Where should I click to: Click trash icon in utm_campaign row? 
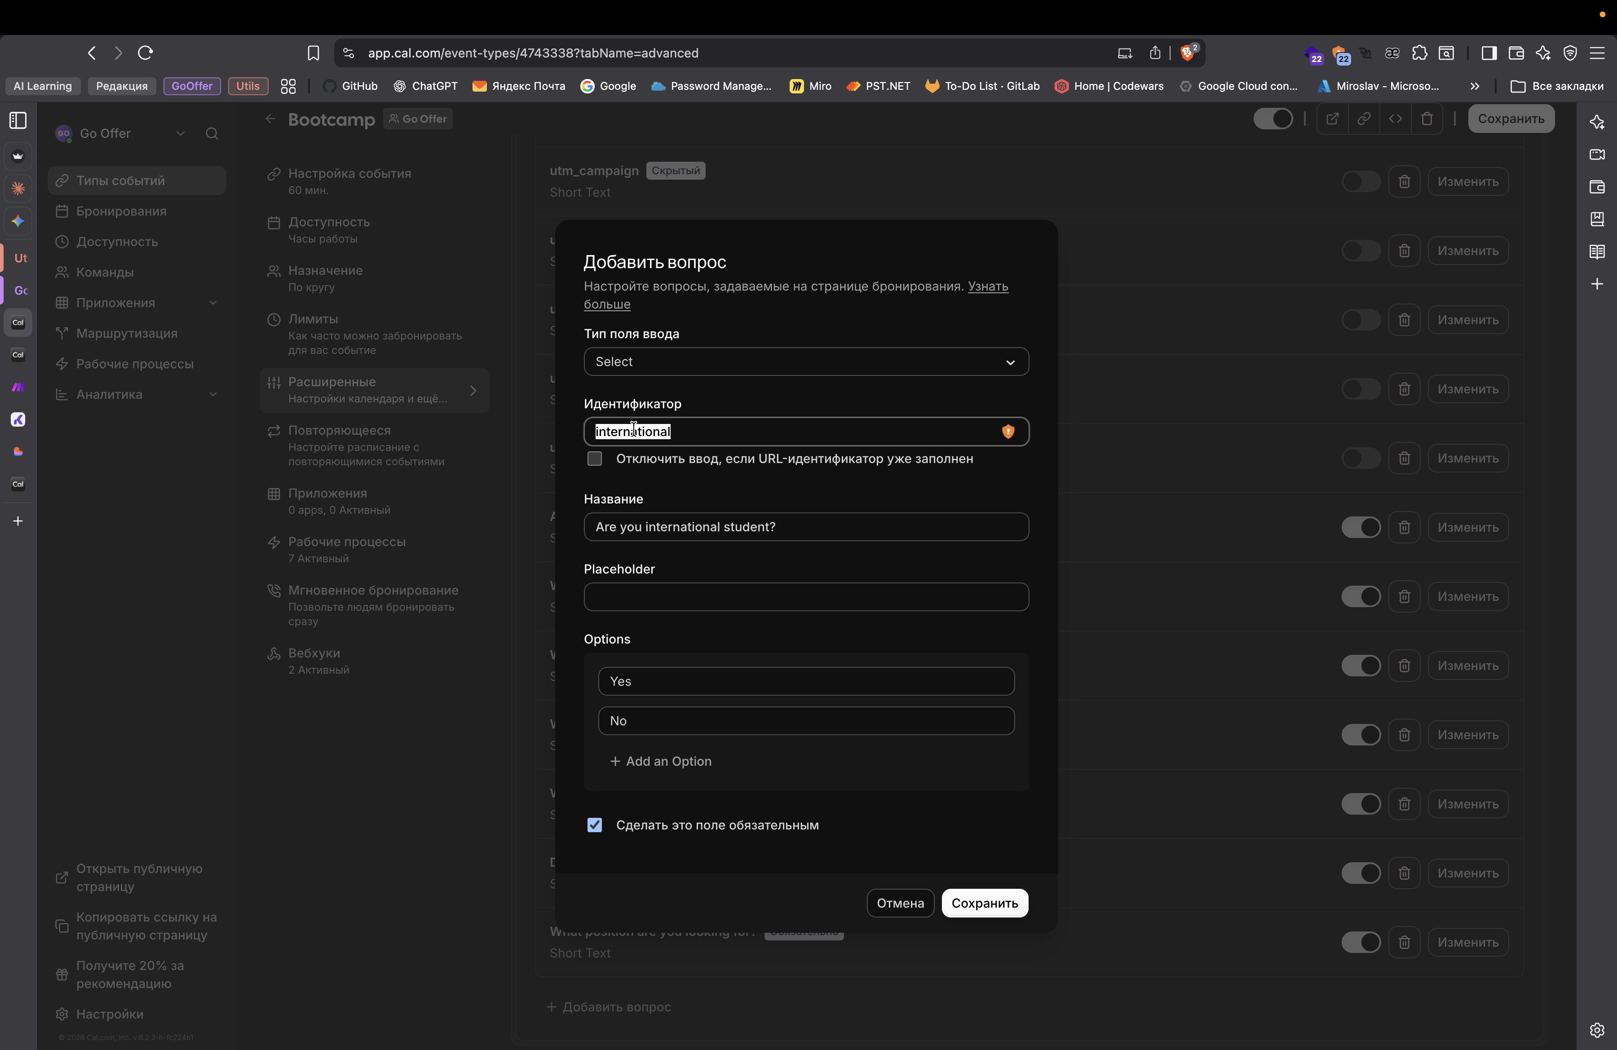[1405, 182]
